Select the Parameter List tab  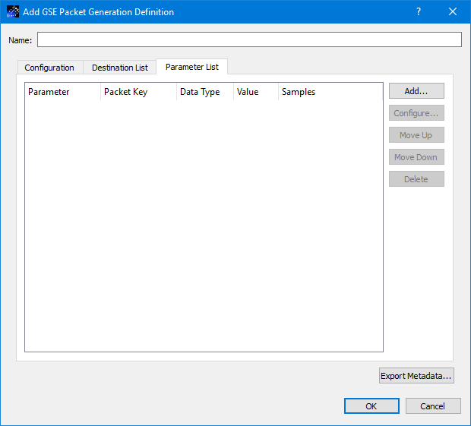coord(191,67)
